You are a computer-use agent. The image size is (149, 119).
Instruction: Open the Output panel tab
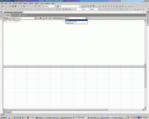click(7, 112)
